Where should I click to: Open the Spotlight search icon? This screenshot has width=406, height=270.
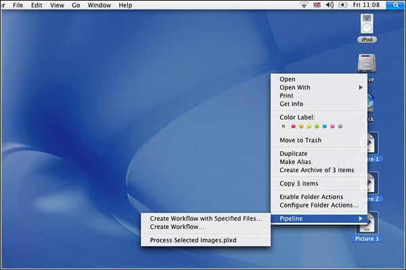coord(395,5)
